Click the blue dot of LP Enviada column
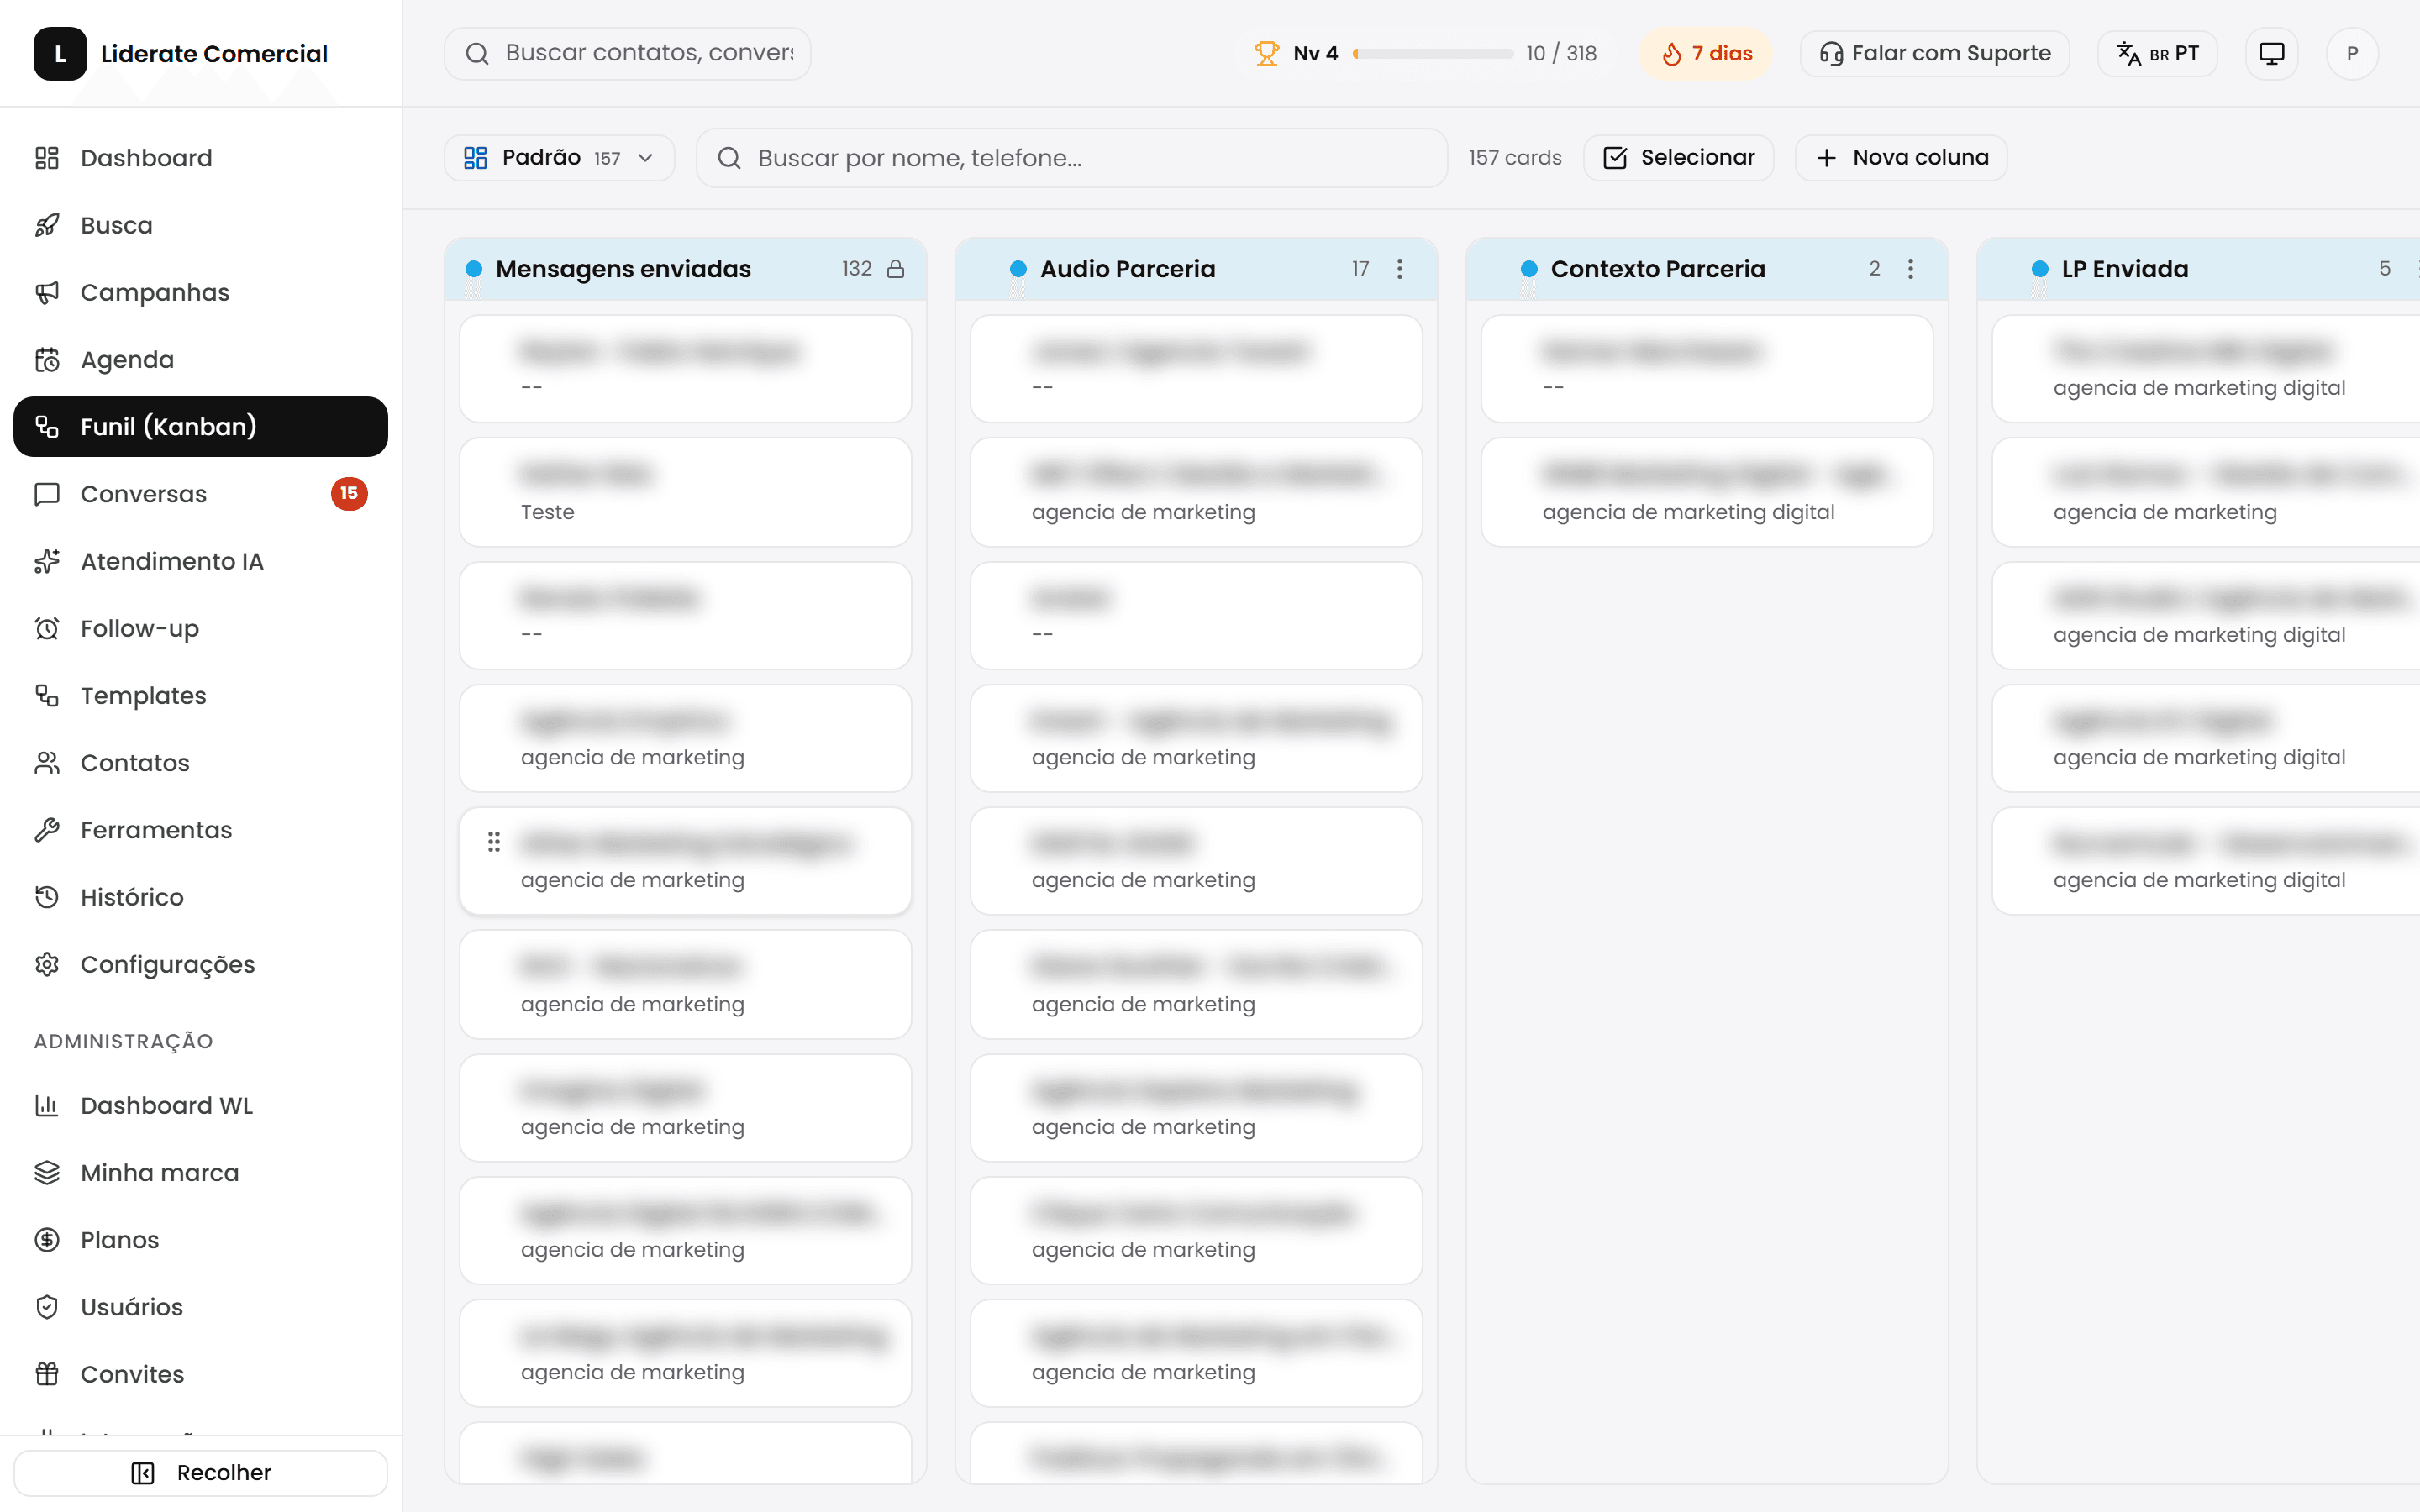The image size is (2420, 1512). click(2040, 269)
